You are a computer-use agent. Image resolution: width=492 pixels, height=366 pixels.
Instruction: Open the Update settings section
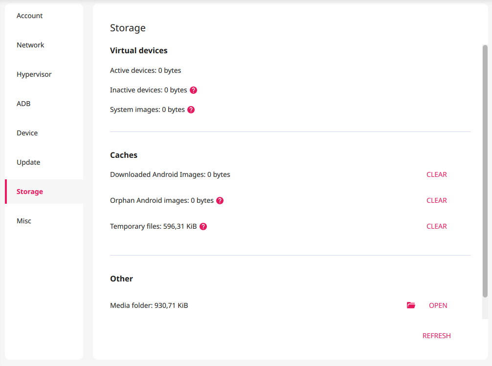(x=44, y=162)
